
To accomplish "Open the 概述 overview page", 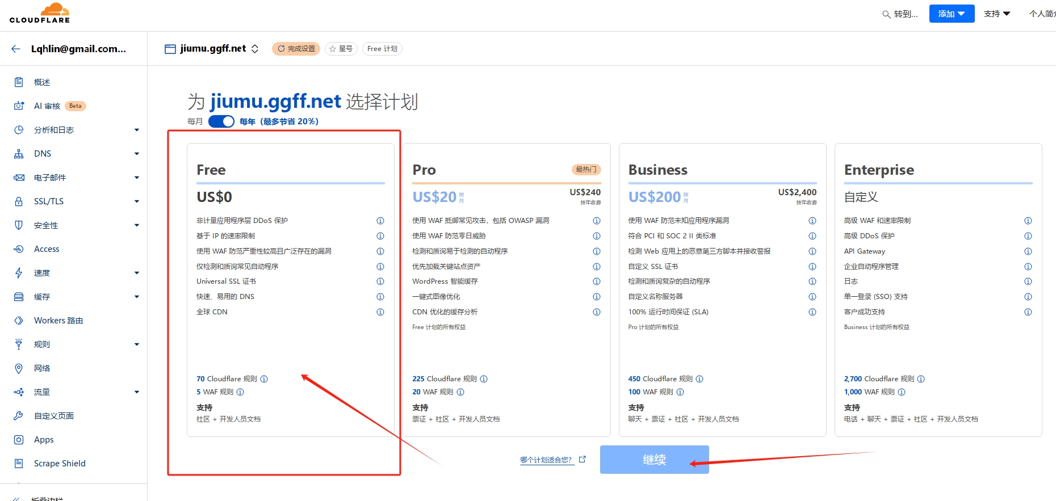I will [42, 82].
